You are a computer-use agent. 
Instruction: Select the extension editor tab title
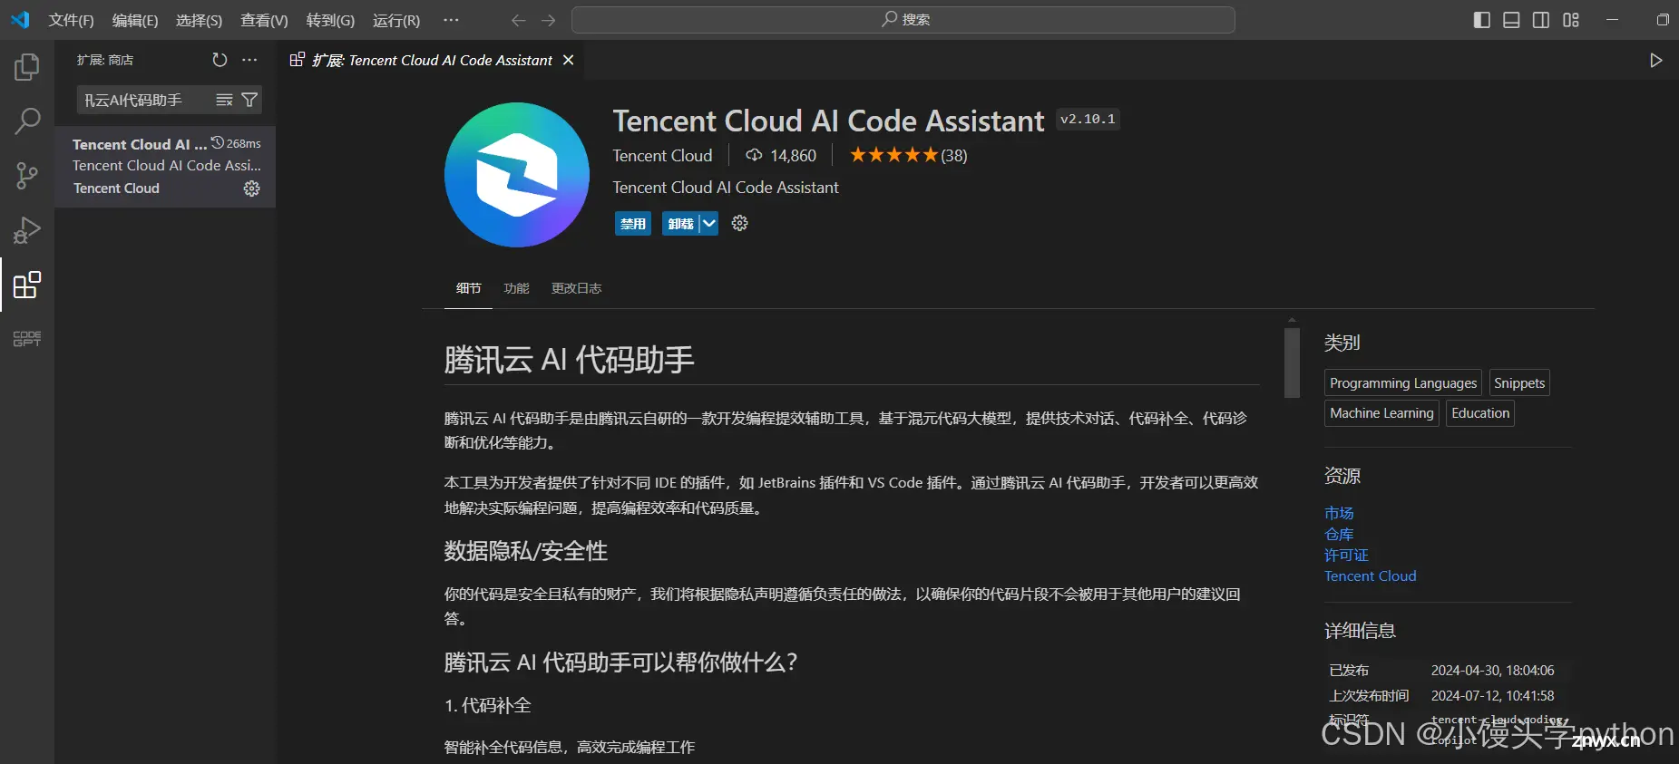click(432, 60)
